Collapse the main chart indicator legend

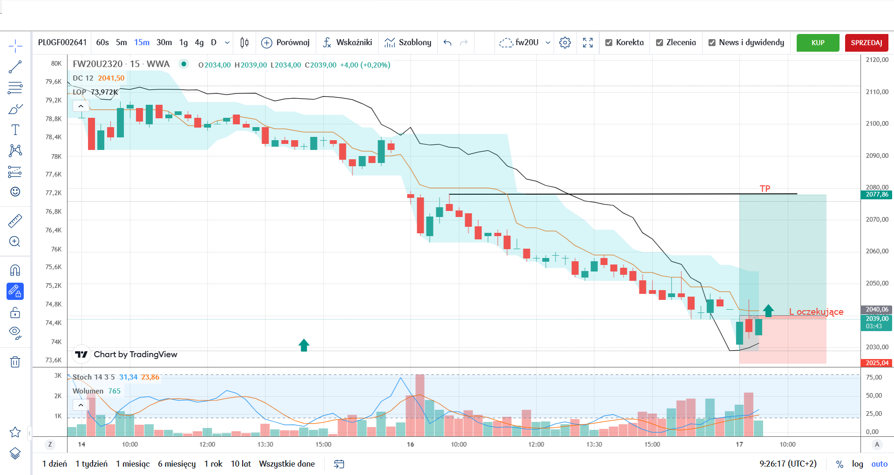coord(81,106)
